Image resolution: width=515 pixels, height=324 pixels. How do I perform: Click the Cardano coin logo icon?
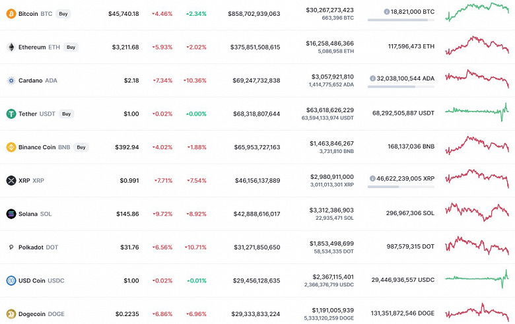coord(11,81)
